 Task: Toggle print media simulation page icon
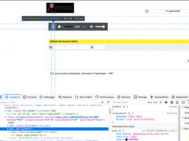pos(177,102)
